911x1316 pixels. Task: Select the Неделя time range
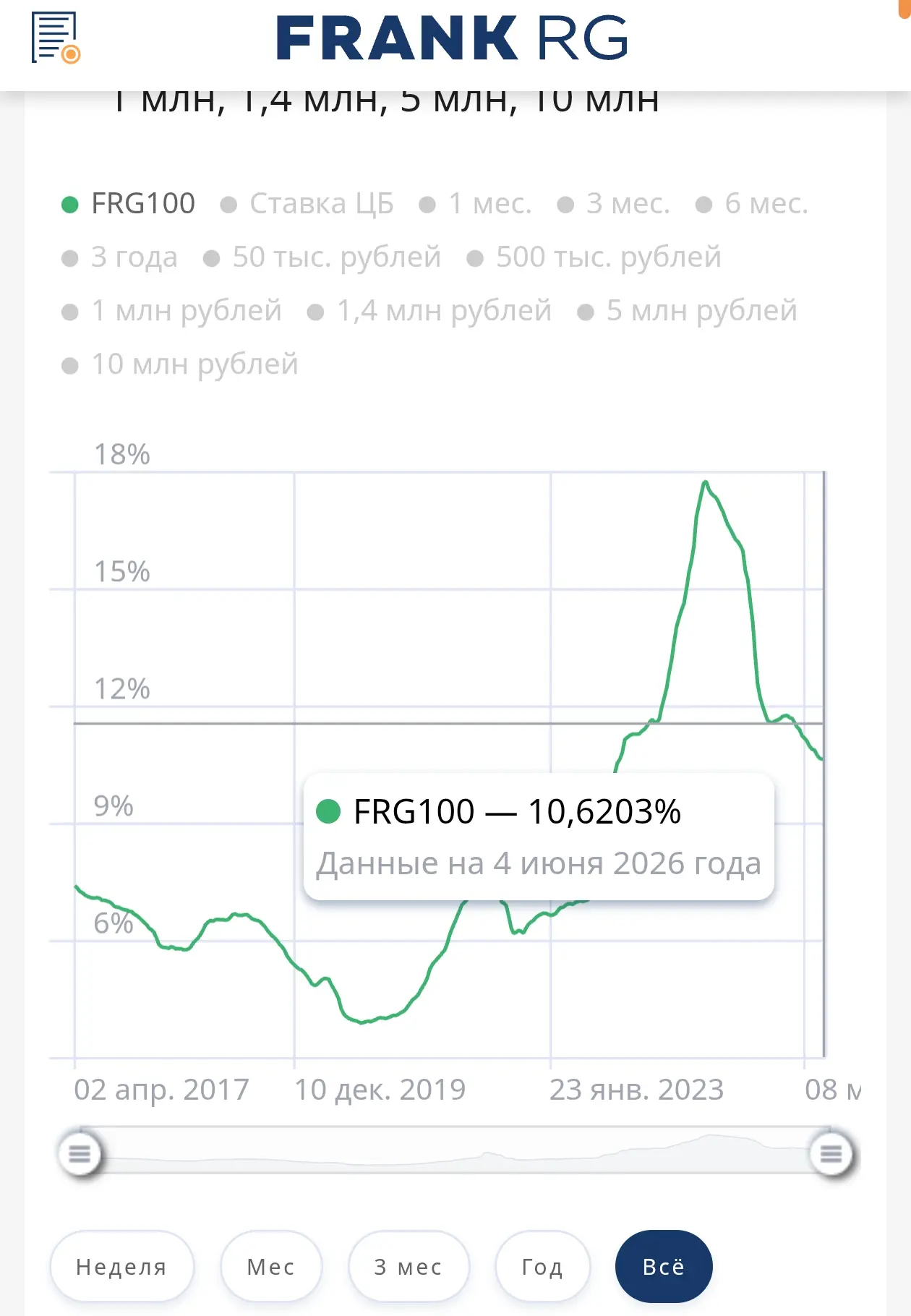point(121,1267)
